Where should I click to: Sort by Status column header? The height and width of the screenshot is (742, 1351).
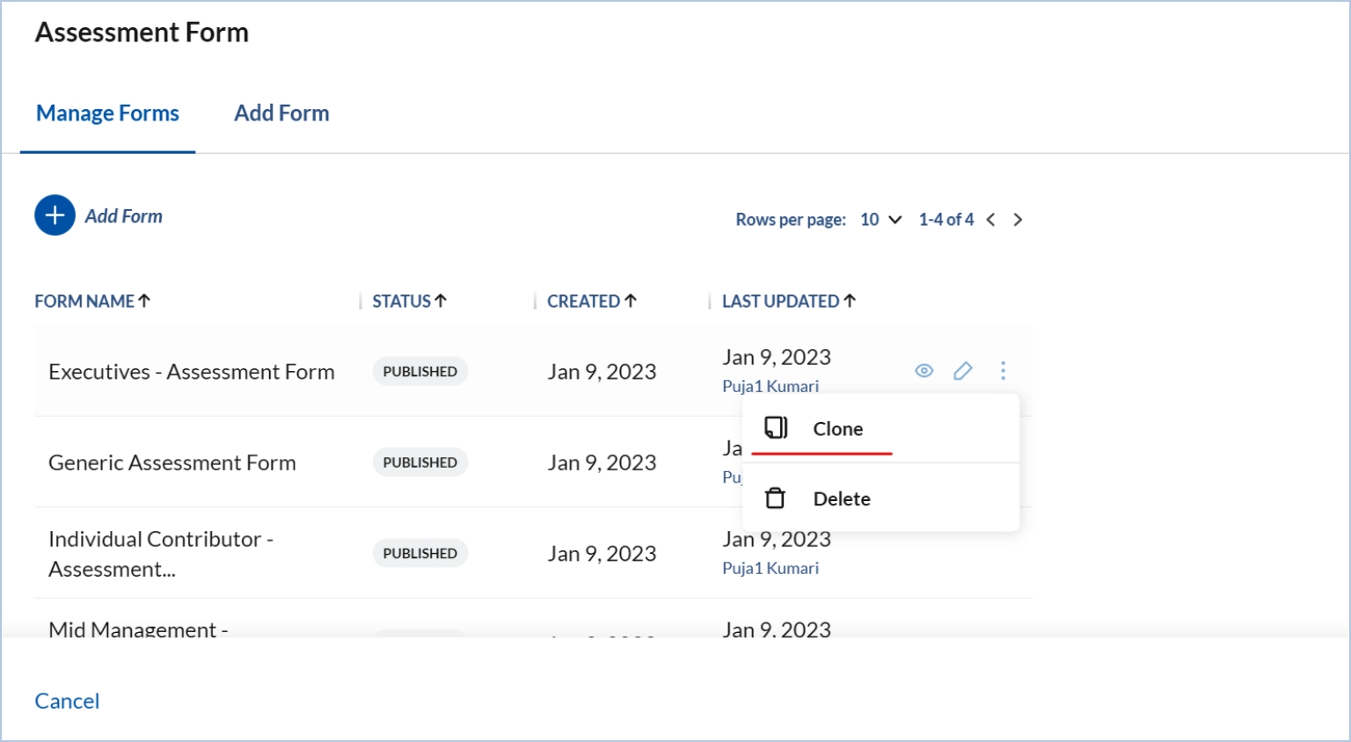click(409, 302)
